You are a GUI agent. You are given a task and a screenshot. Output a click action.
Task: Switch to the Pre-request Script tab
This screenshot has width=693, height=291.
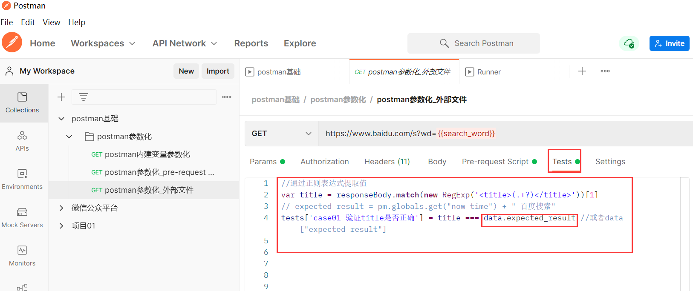click(x=495, y=162)
